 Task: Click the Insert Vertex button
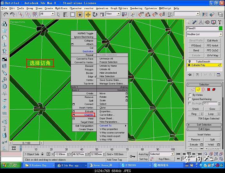pos(204,135)
